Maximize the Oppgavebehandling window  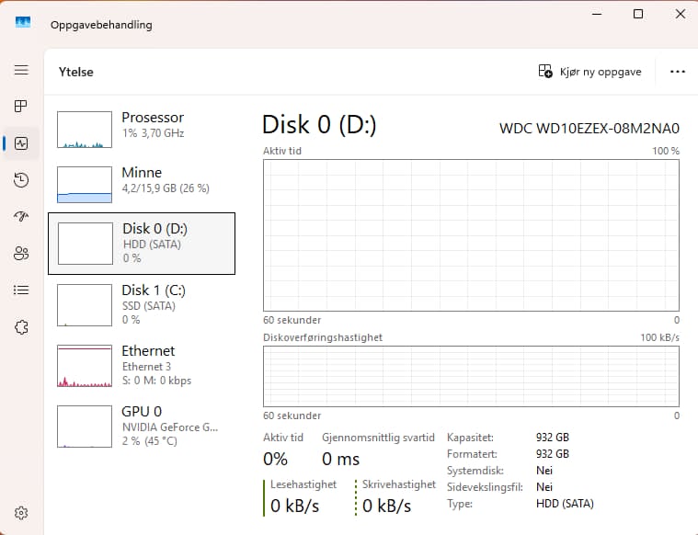(x=638, y=14)
